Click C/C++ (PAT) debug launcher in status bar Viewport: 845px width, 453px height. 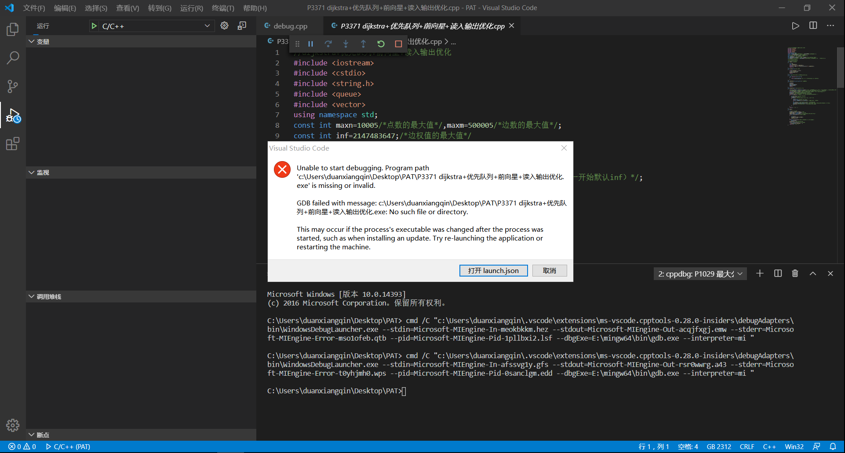click(68, 446)
